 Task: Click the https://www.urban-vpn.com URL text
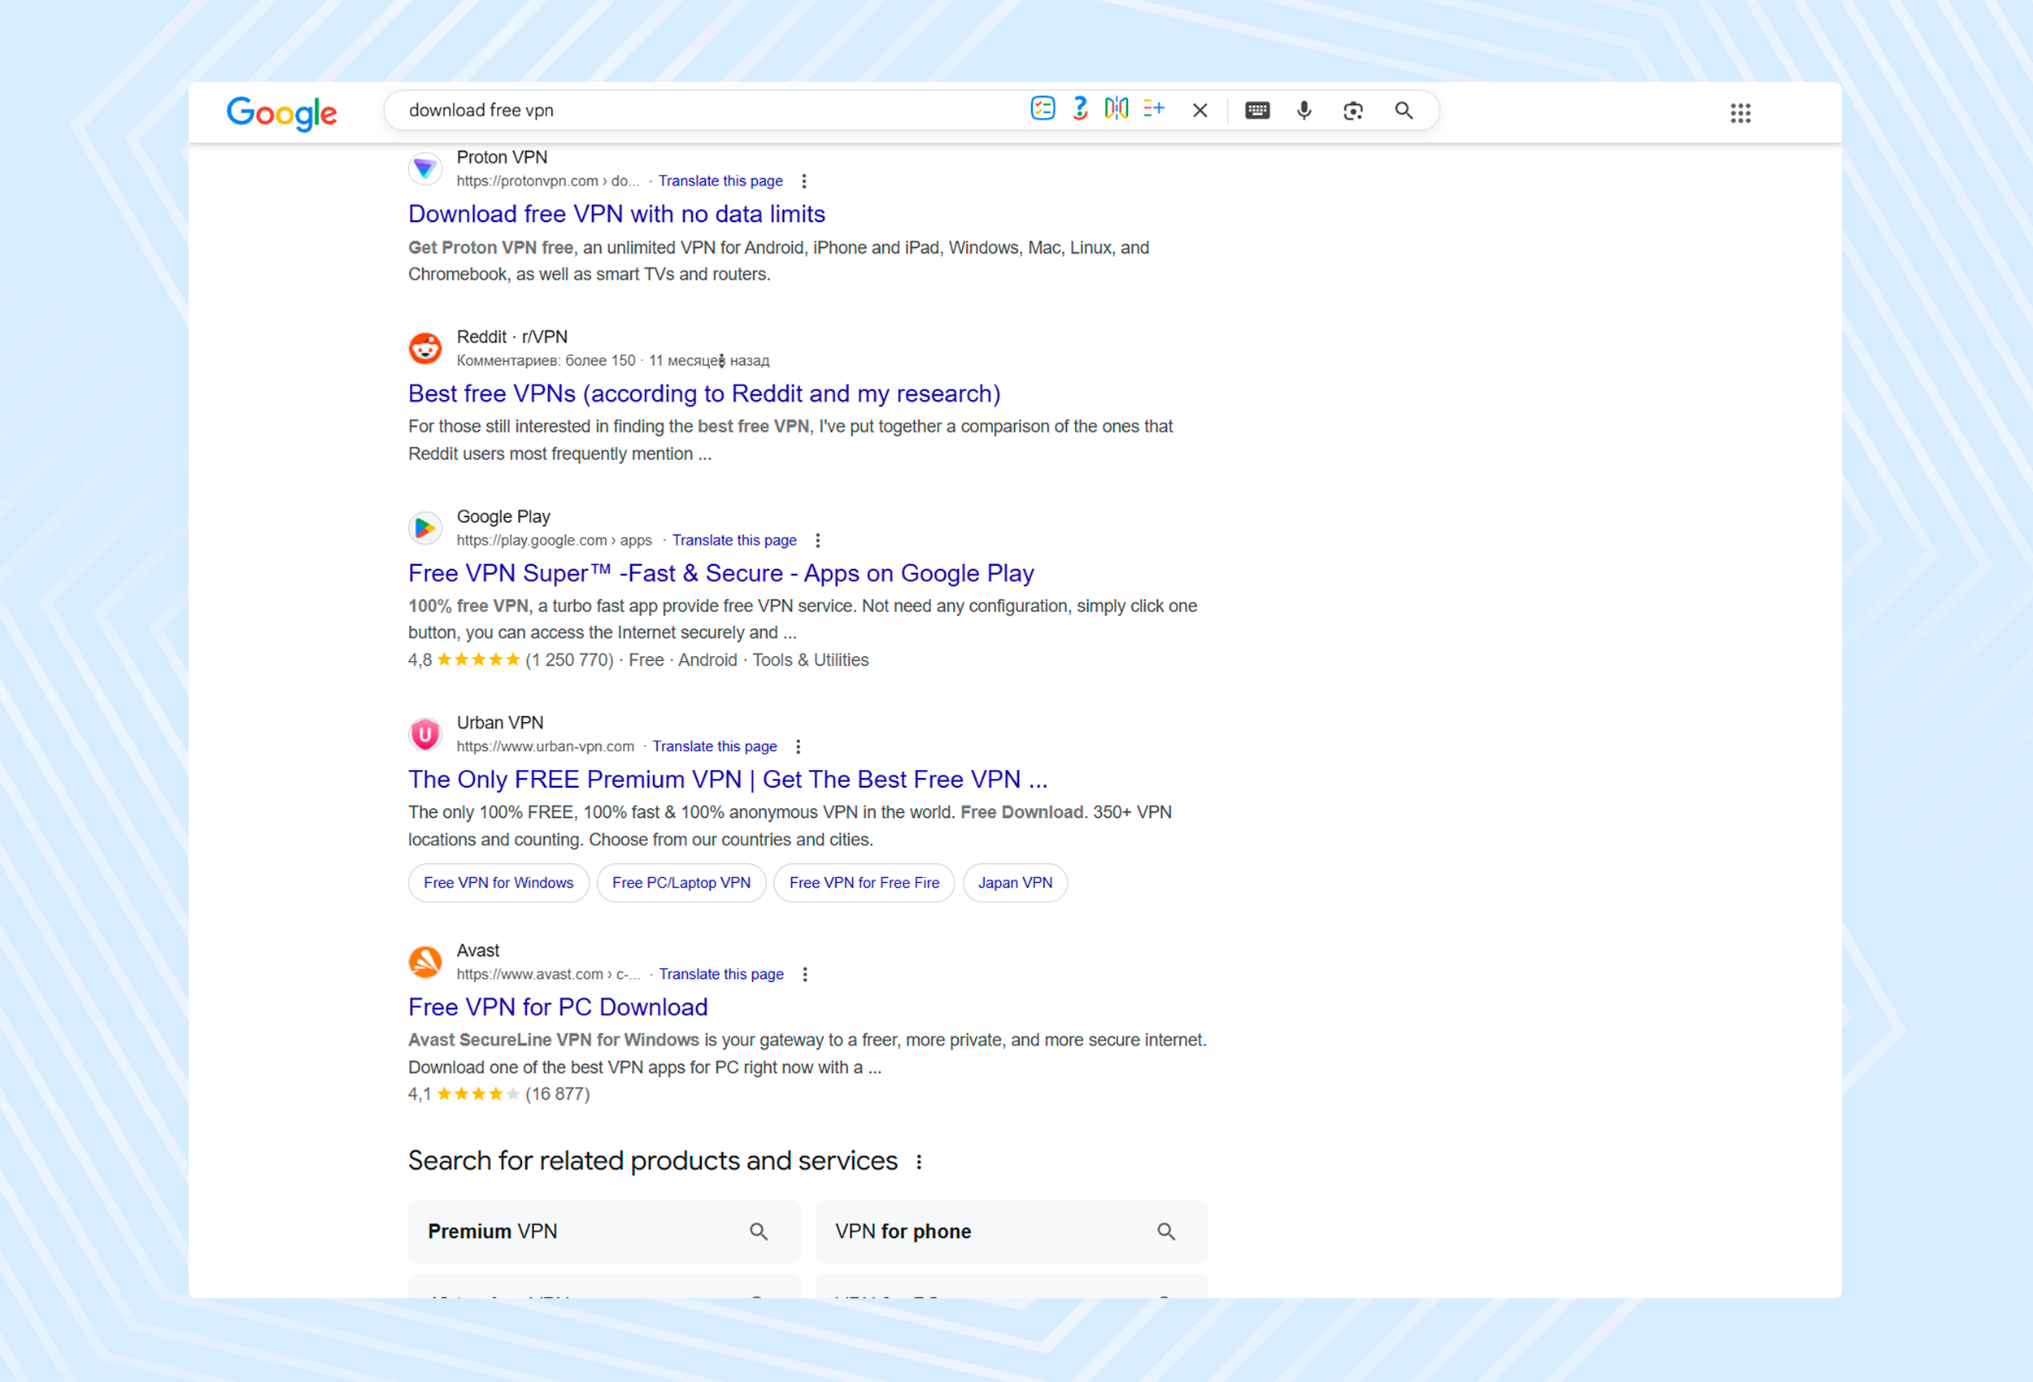pyautogui.click(x=545, y=746)
